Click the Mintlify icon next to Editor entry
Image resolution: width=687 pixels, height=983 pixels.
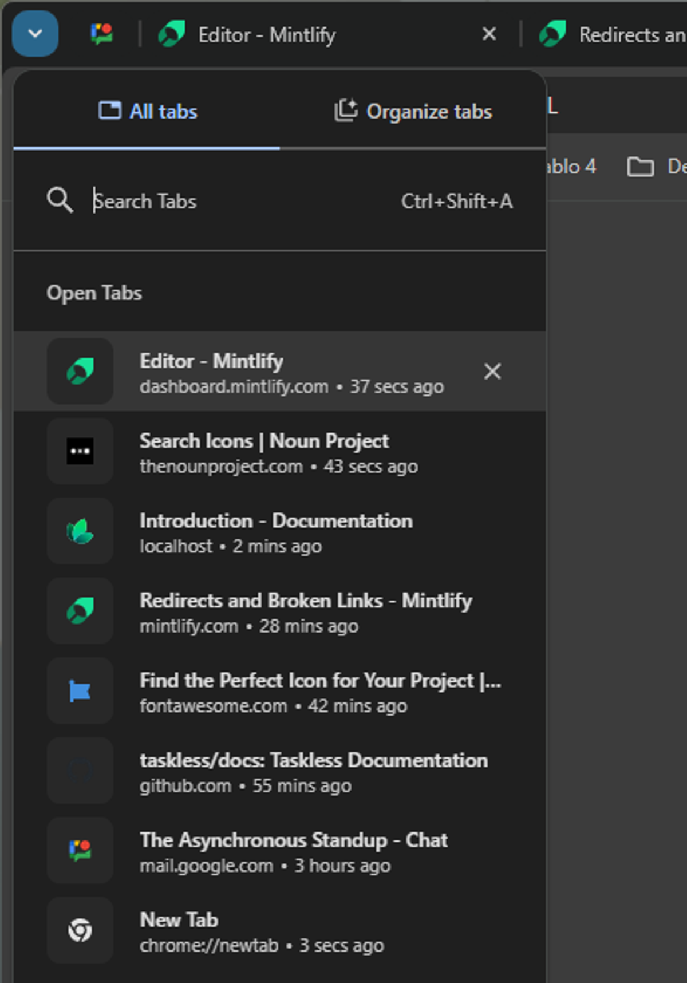tap(80, 372)
